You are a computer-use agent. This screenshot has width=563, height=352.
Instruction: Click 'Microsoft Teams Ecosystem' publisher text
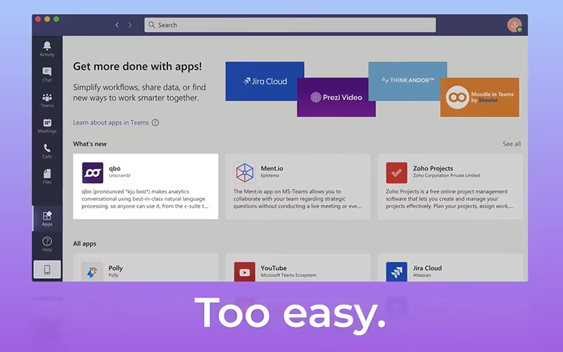pyautogui.click(x=289, y=275)
